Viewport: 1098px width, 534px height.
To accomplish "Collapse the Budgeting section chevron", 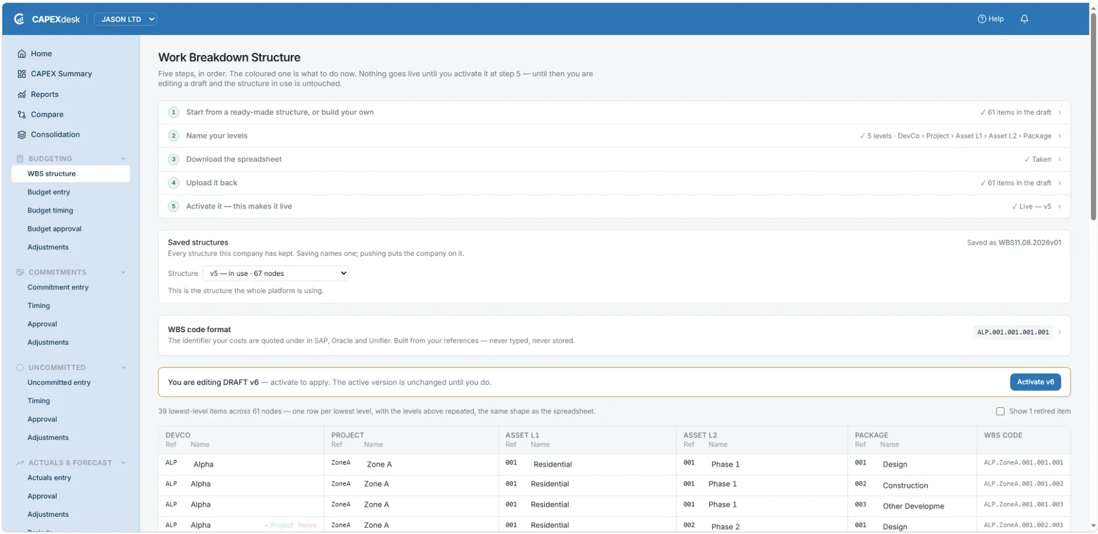I will pyautogui.click(x=123, y=159).
